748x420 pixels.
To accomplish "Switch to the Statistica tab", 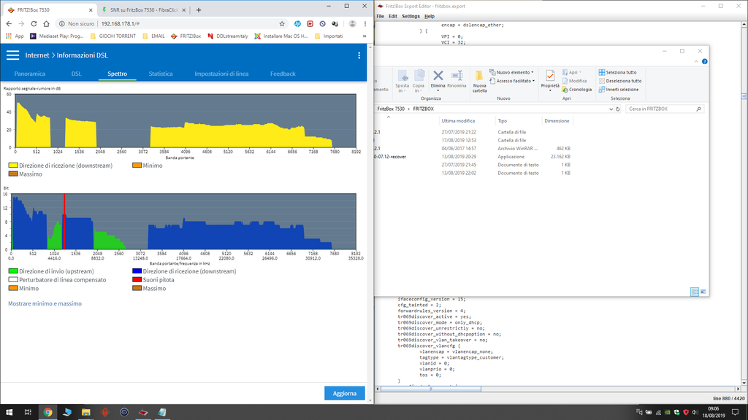I will click(161, 74).
